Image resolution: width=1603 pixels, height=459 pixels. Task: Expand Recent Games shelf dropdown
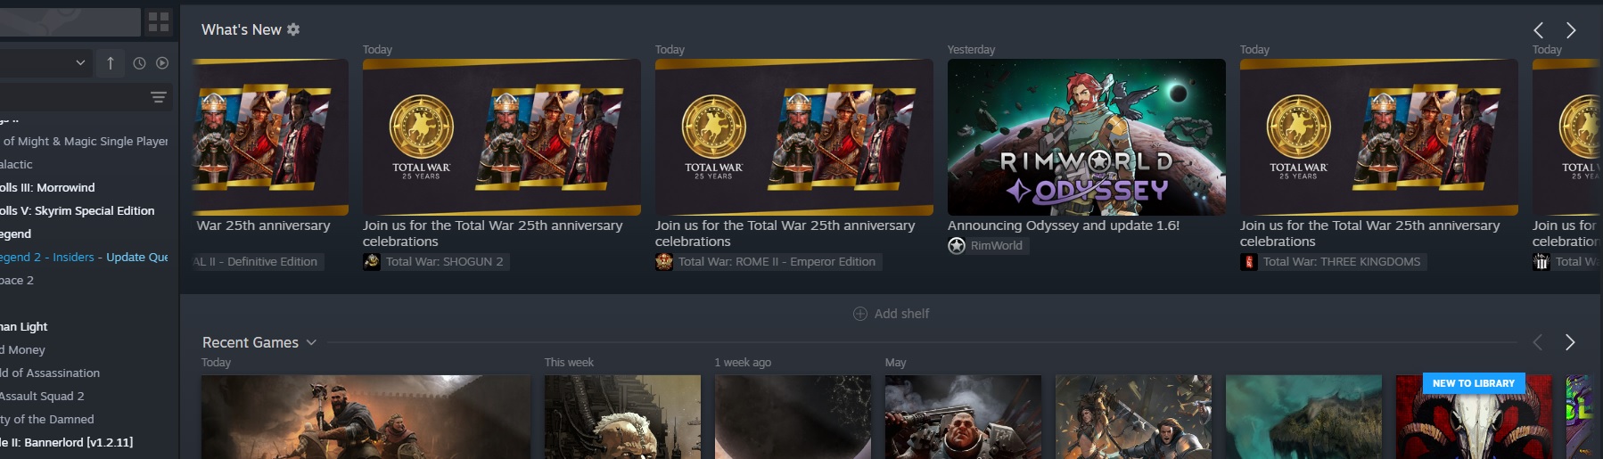(311, 342)
